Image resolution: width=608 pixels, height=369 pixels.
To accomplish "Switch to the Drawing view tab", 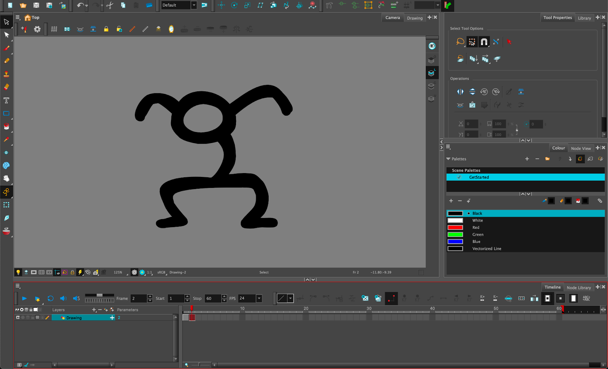I will (415, 18).
